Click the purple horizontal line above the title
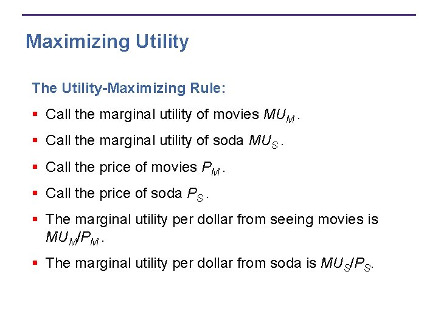This screenshot has height=328, width=438. tap(219, 15)
